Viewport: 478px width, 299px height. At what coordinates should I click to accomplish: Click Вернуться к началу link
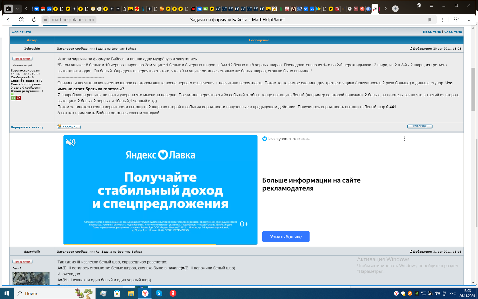(x=27, y=127)
